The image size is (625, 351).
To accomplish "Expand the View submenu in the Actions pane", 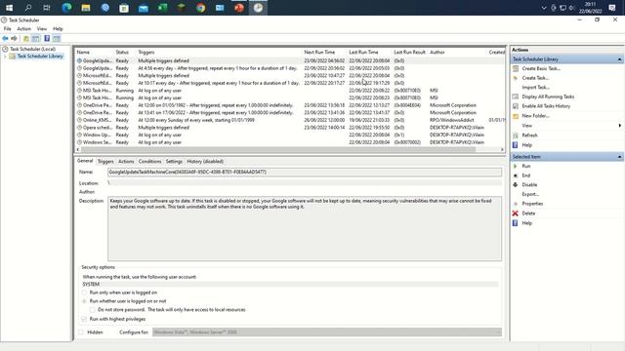I will coord(620,126).
